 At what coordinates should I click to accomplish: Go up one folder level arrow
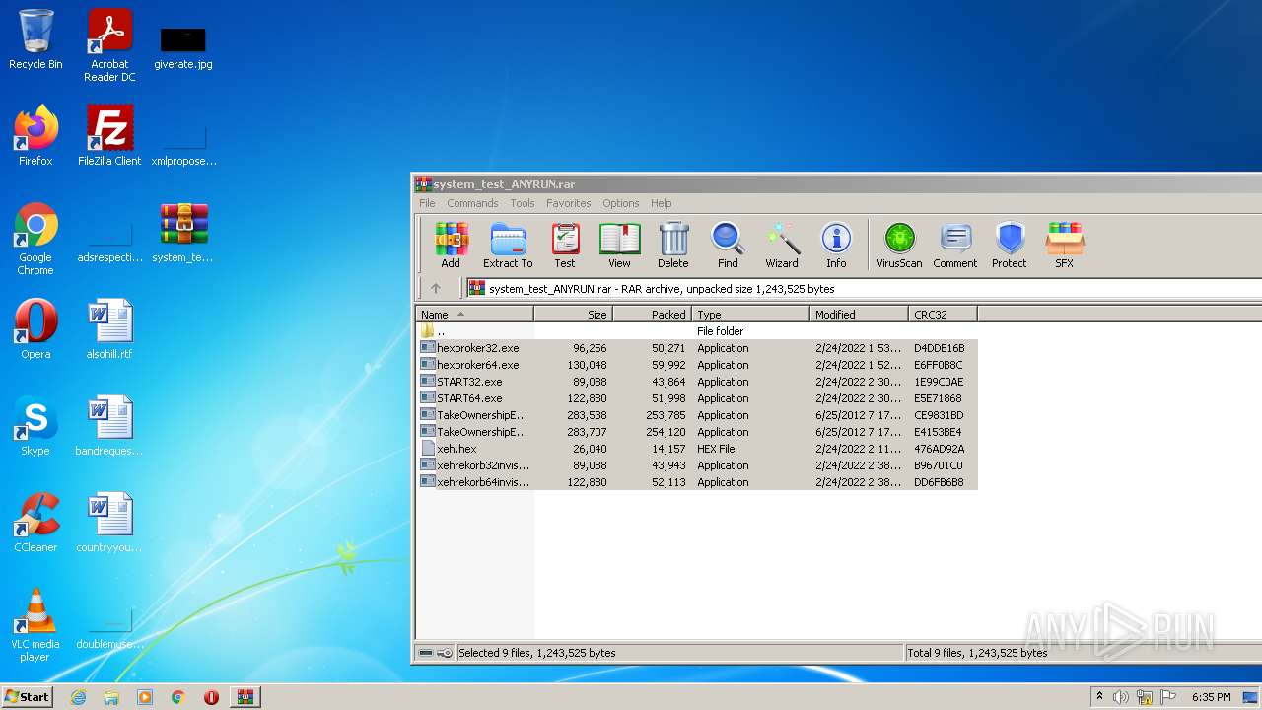point(436,289)
